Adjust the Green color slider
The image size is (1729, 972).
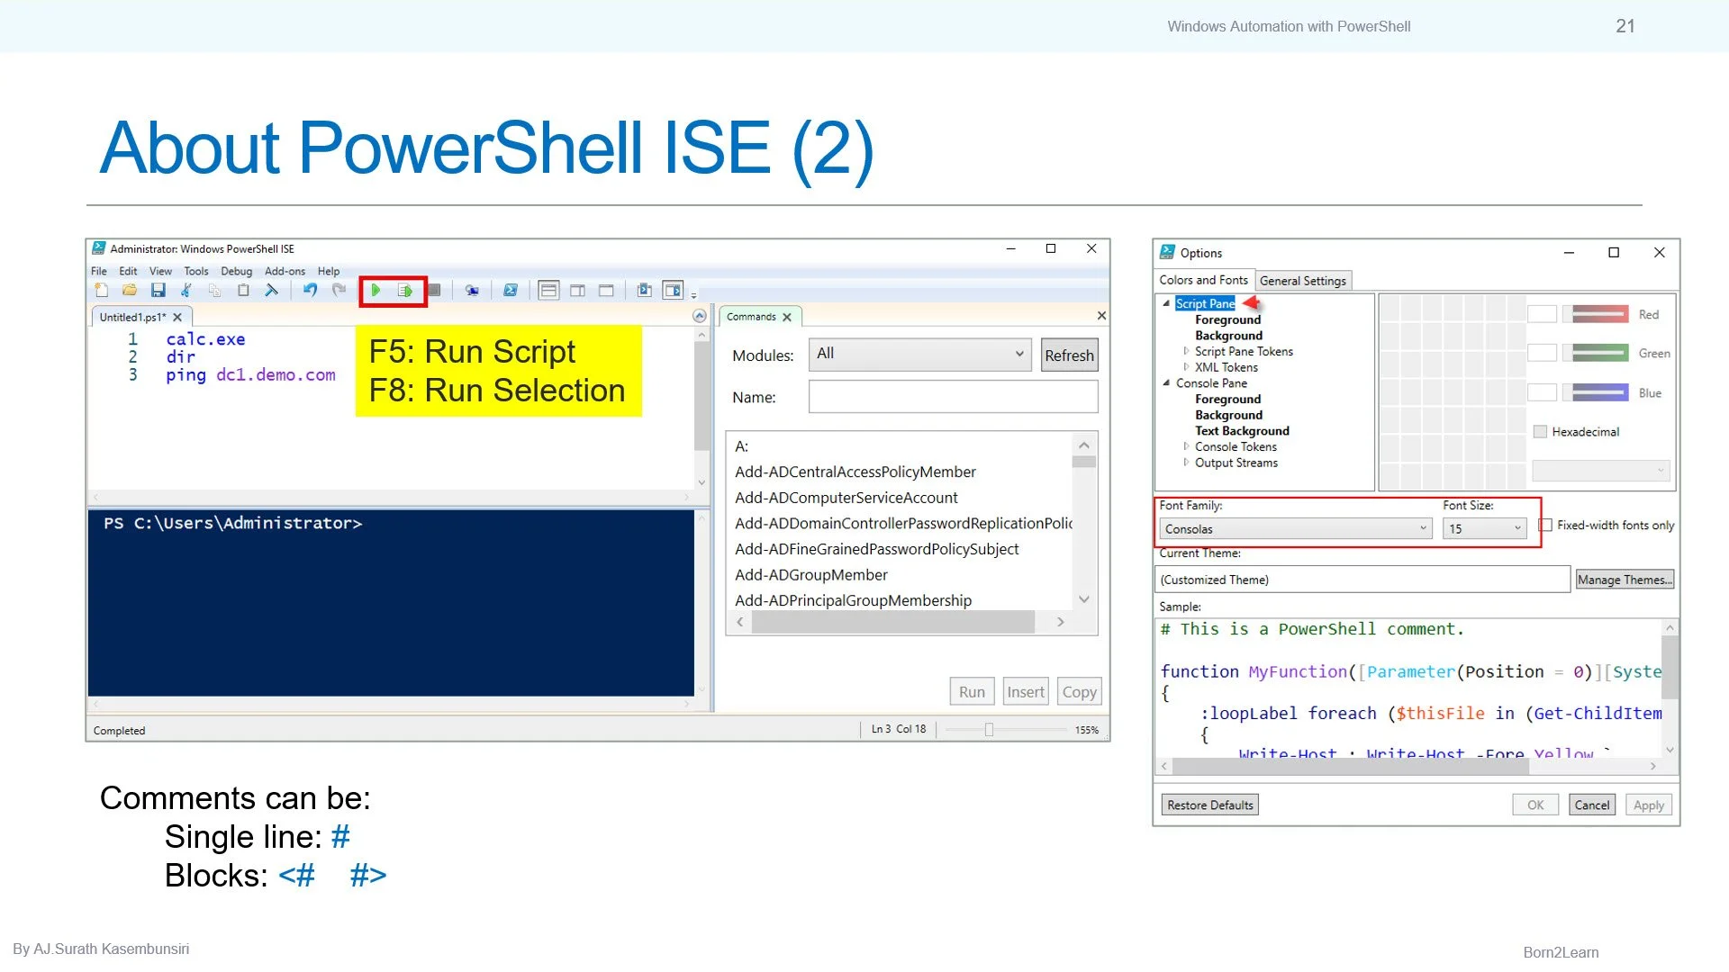(x=1595, y=353)
